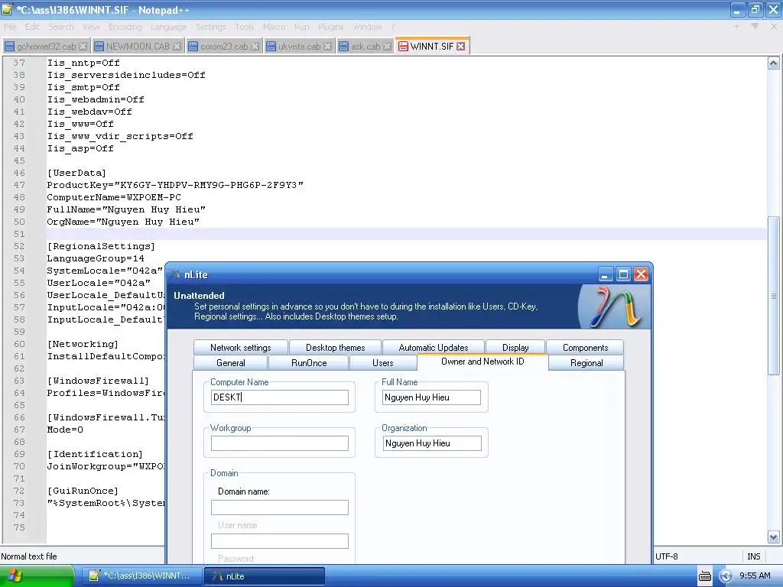Open the Search menu in Notepad++
Viewport: 783px width, 587px height.
click(61, 27)
